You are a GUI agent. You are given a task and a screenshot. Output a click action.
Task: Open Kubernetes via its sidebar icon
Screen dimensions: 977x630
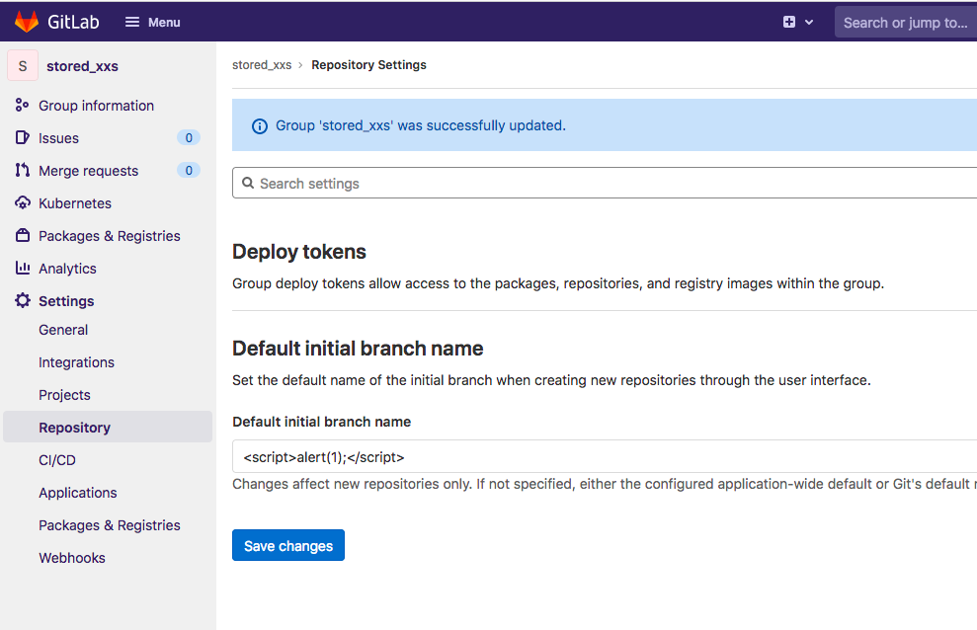point(22,203)
